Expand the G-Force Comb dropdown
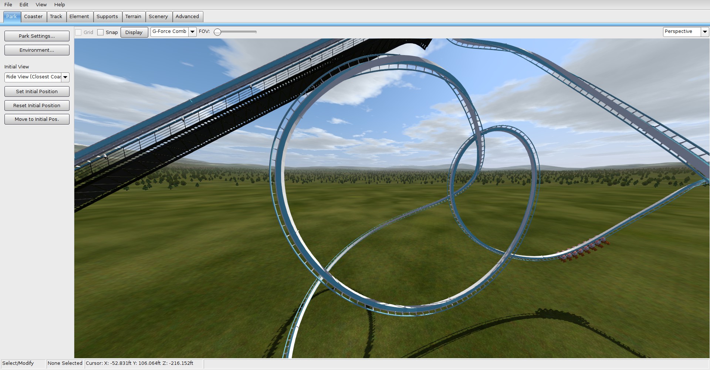710x370 pixels. (x=192, y=32)
